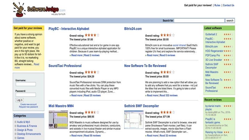Focus the Search for text field
Screen dimensions: 249x140
click(199, 21)
